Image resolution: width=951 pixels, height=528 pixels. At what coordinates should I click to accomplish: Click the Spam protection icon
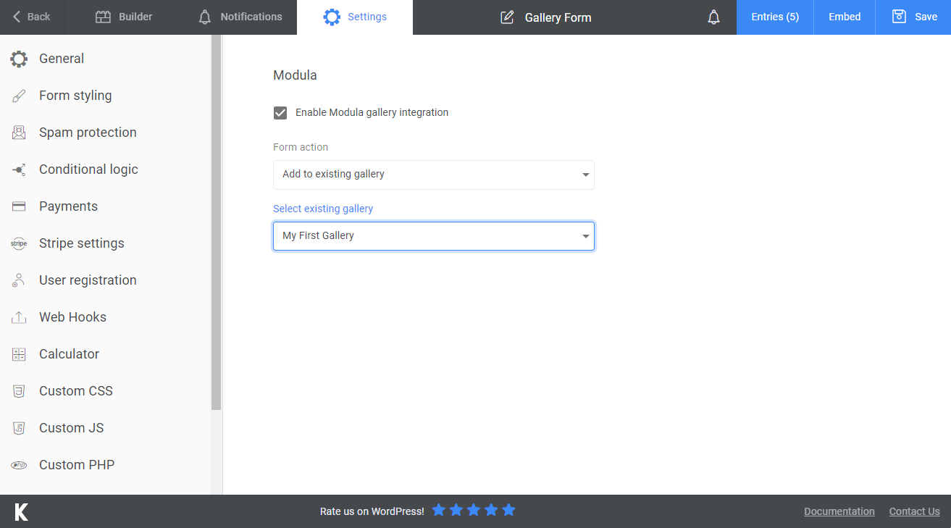[19, 133]
